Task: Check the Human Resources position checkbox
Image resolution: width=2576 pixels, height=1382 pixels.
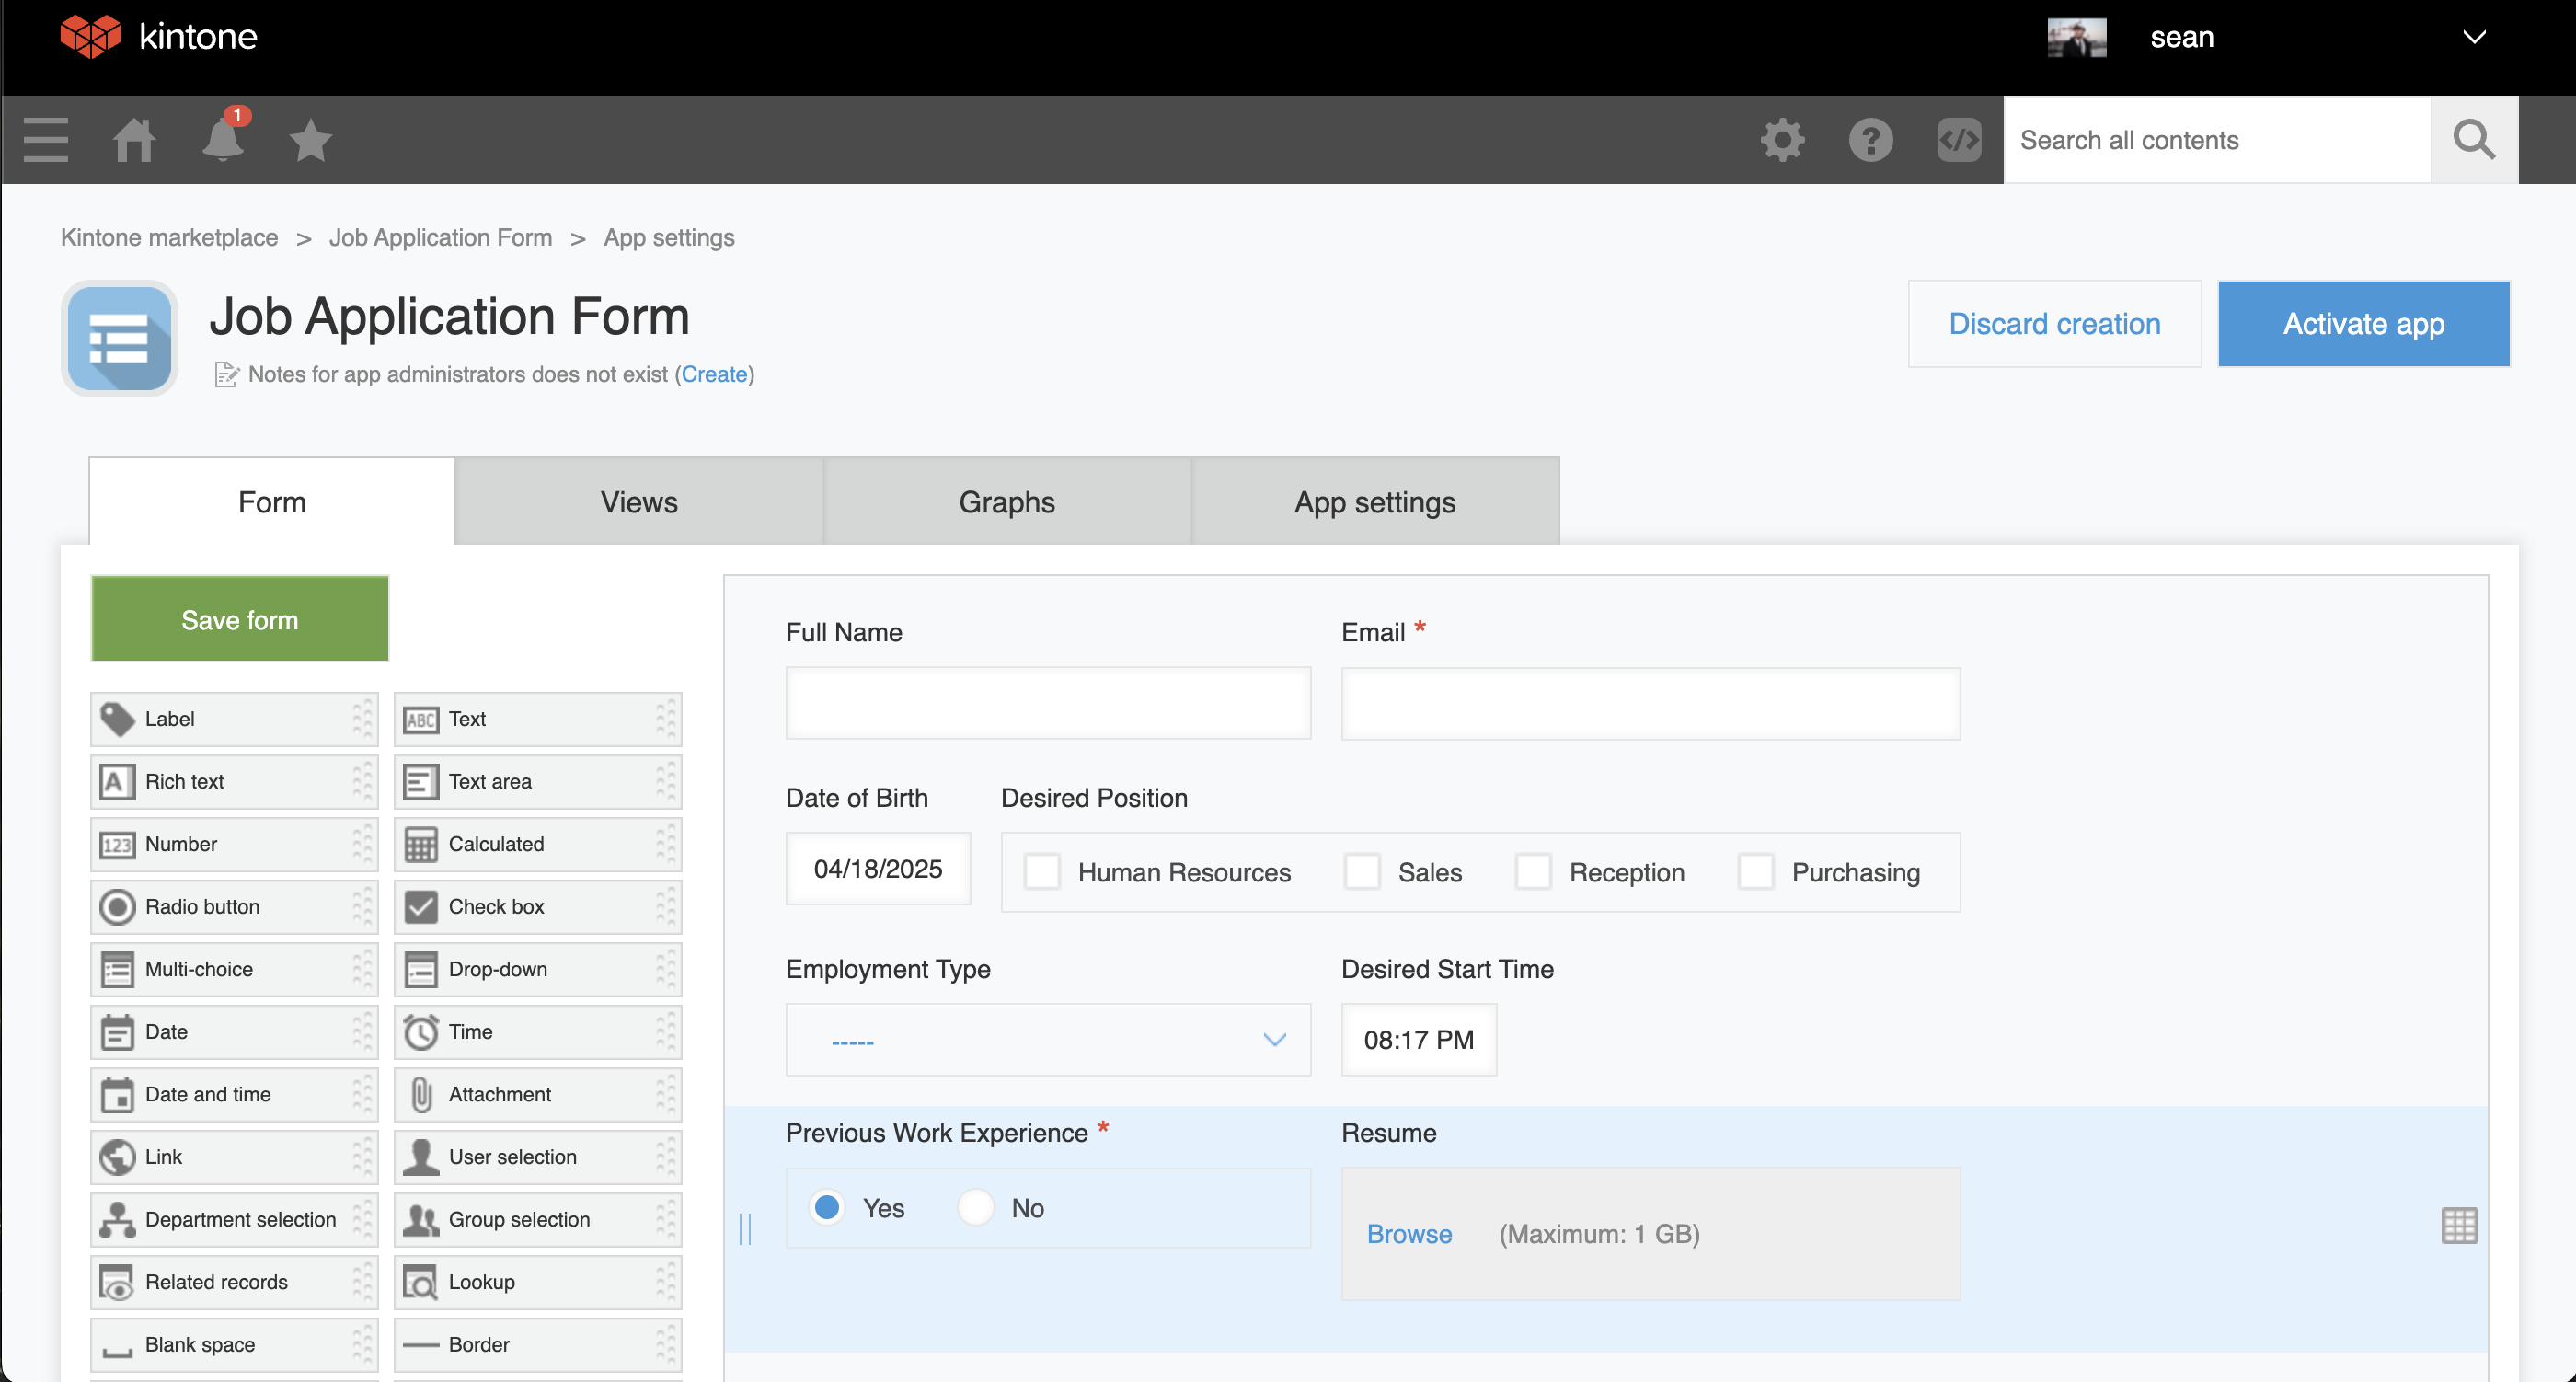Action: click(x=1043, y=871)
